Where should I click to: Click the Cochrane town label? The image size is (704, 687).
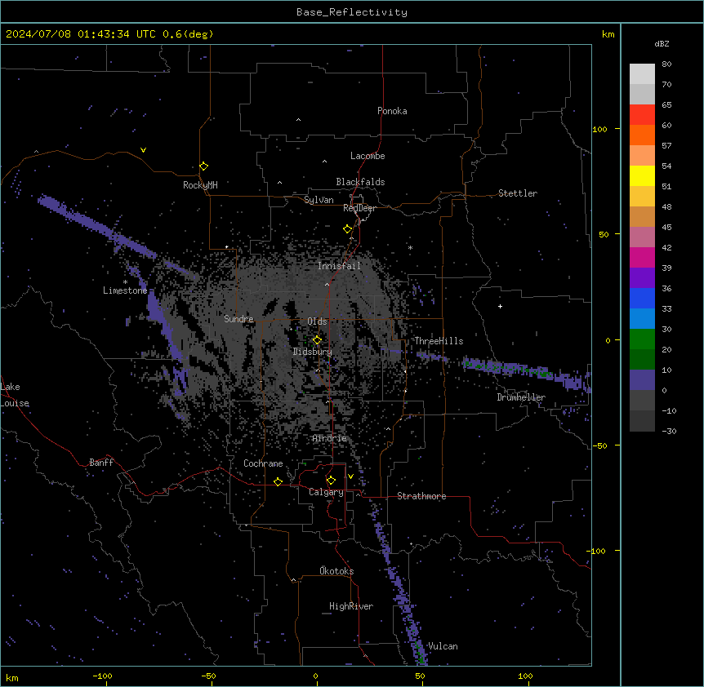click(263, 463)
